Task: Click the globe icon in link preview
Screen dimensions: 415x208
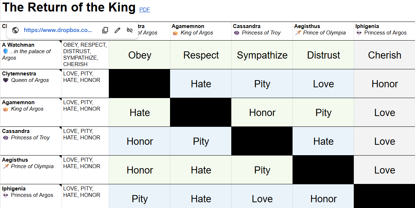Action: (15, 30)
